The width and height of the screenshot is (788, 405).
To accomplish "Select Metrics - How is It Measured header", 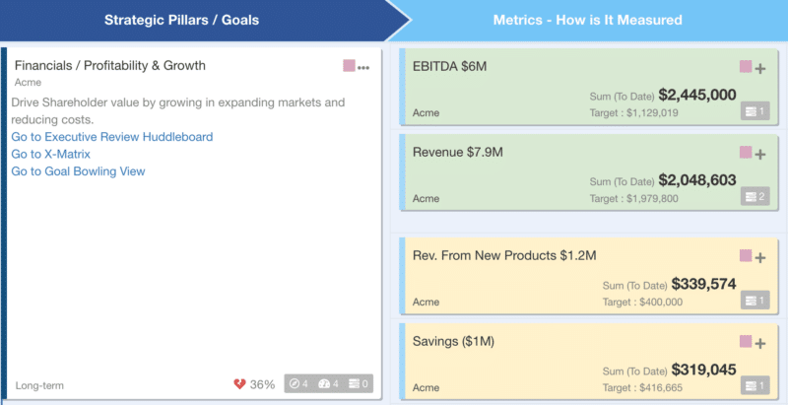I will coord(587,20).
